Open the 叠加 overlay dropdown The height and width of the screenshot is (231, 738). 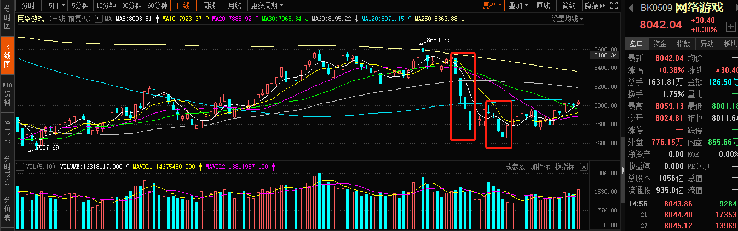[x=518, y=5]
